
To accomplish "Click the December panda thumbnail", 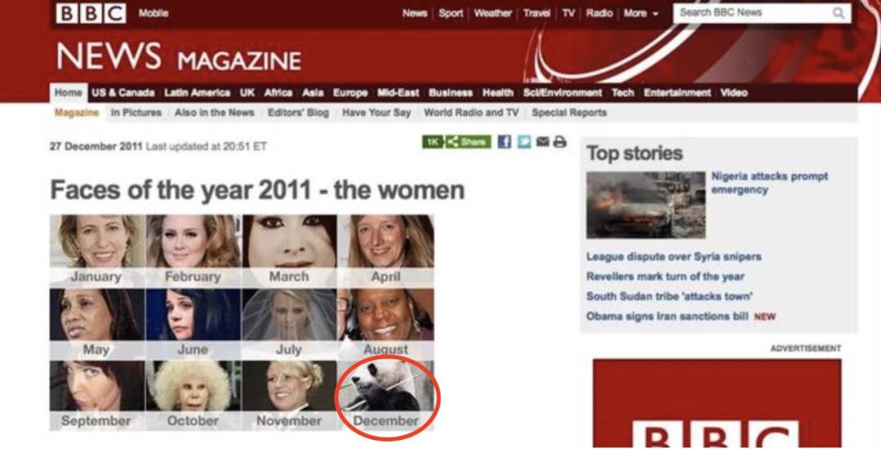I will 386,395.
